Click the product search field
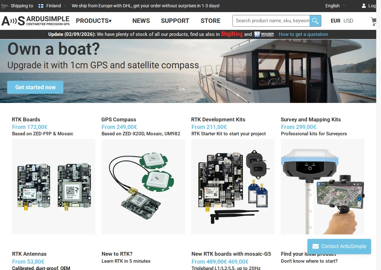 (x=271, y=21)
